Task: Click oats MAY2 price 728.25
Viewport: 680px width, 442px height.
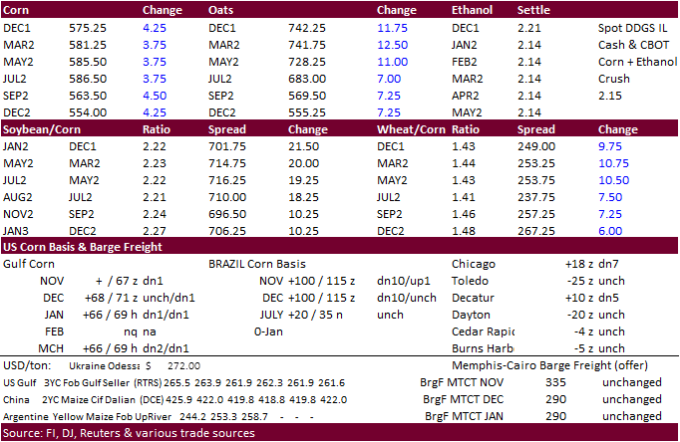Action: pyautogui.click(x=307, y=62)
